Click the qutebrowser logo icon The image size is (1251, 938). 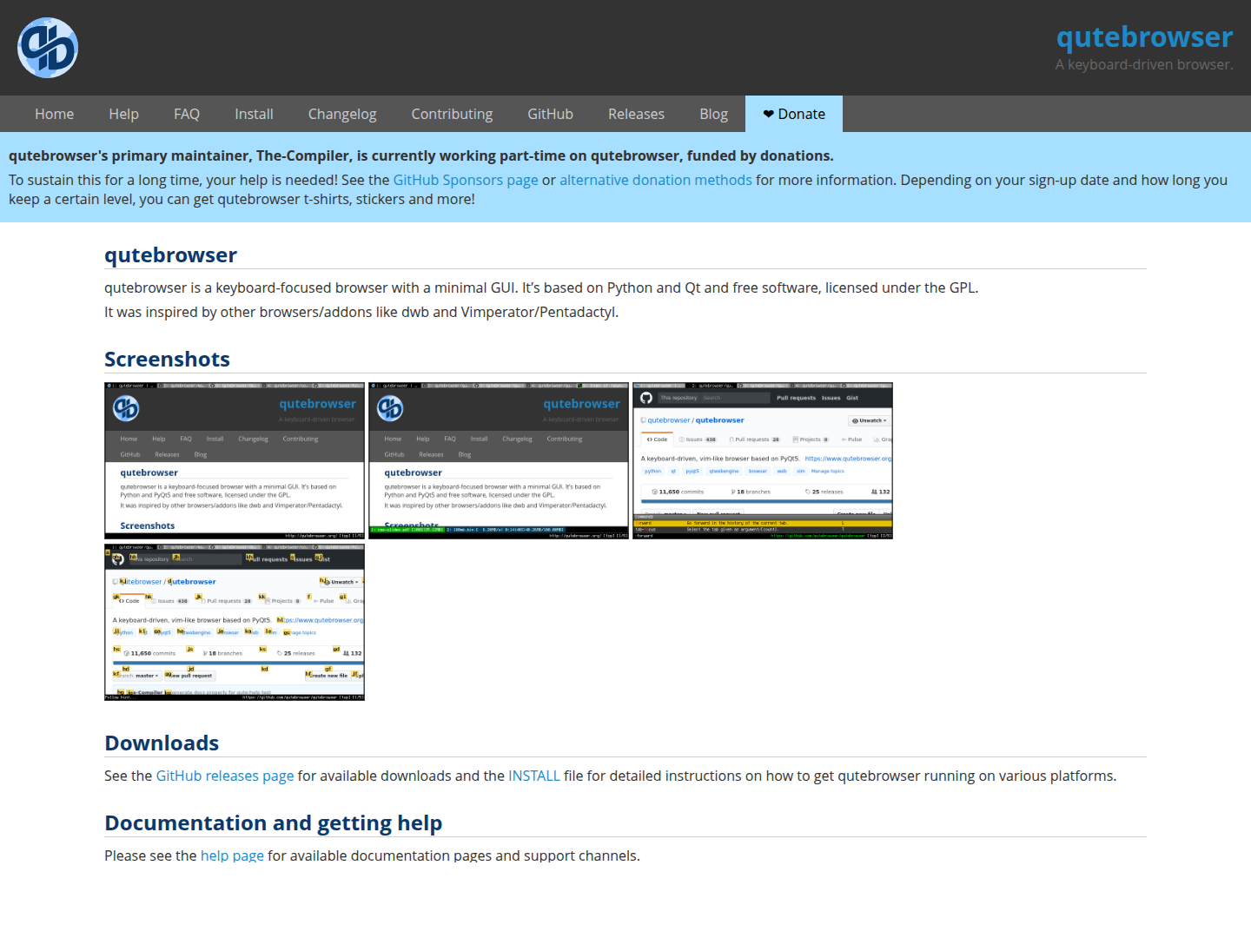coord(48,48)
